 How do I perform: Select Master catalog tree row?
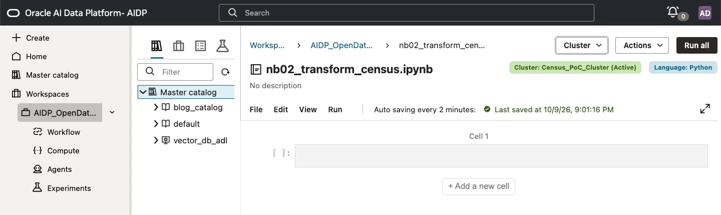coord(185,92)
